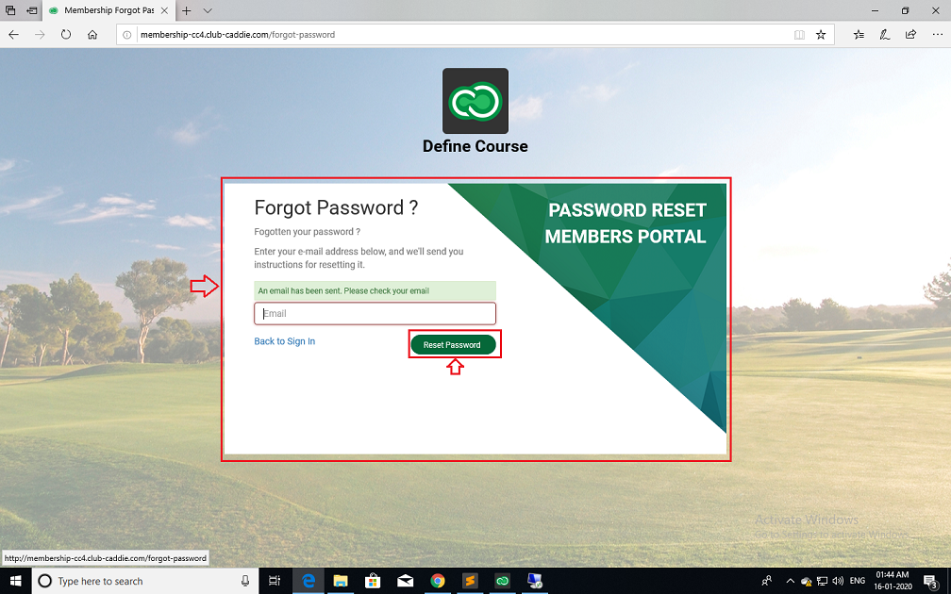Add page to favorites star icon
The image size is (951, 594).
click(x=821, y=35)
